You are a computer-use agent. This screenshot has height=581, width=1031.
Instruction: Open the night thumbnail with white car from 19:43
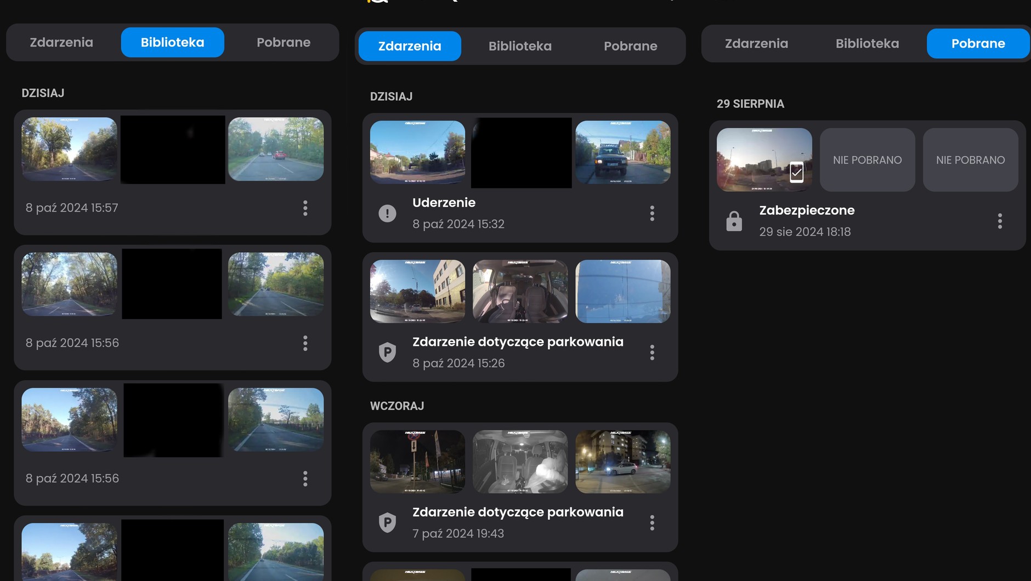[x=623, y=462]
